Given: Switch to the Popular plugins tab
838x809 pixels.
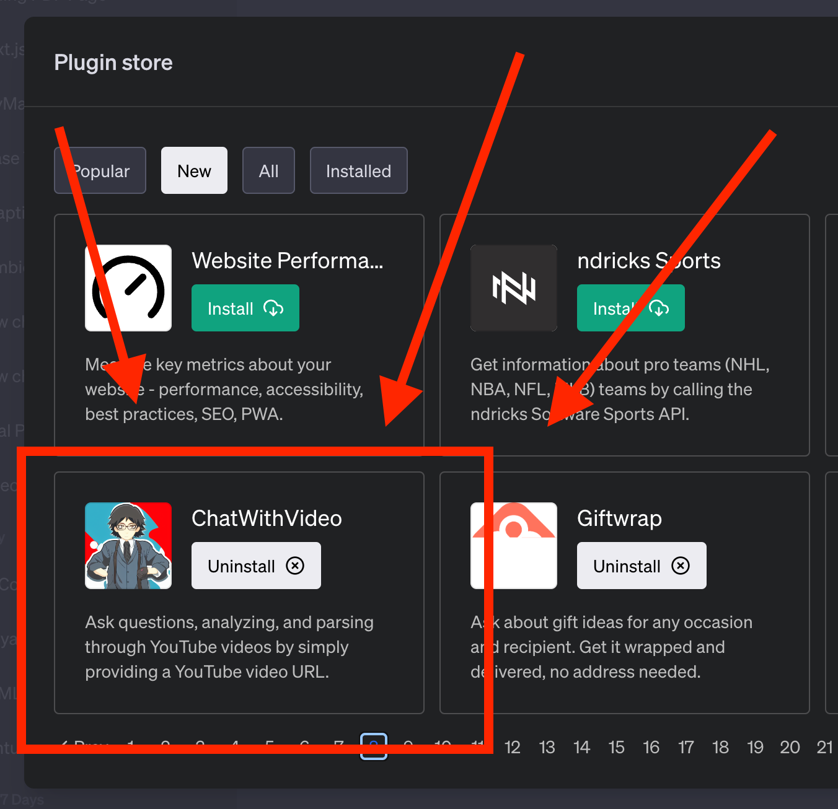Looking at the screenshot, I should (100, 170).
